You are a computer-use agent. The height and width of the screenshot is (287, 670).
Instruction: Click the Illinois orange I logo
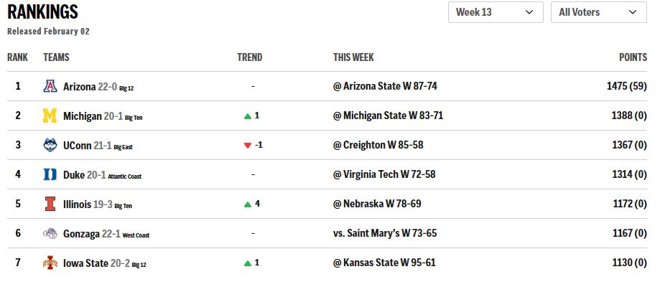(x=50, y=204)
